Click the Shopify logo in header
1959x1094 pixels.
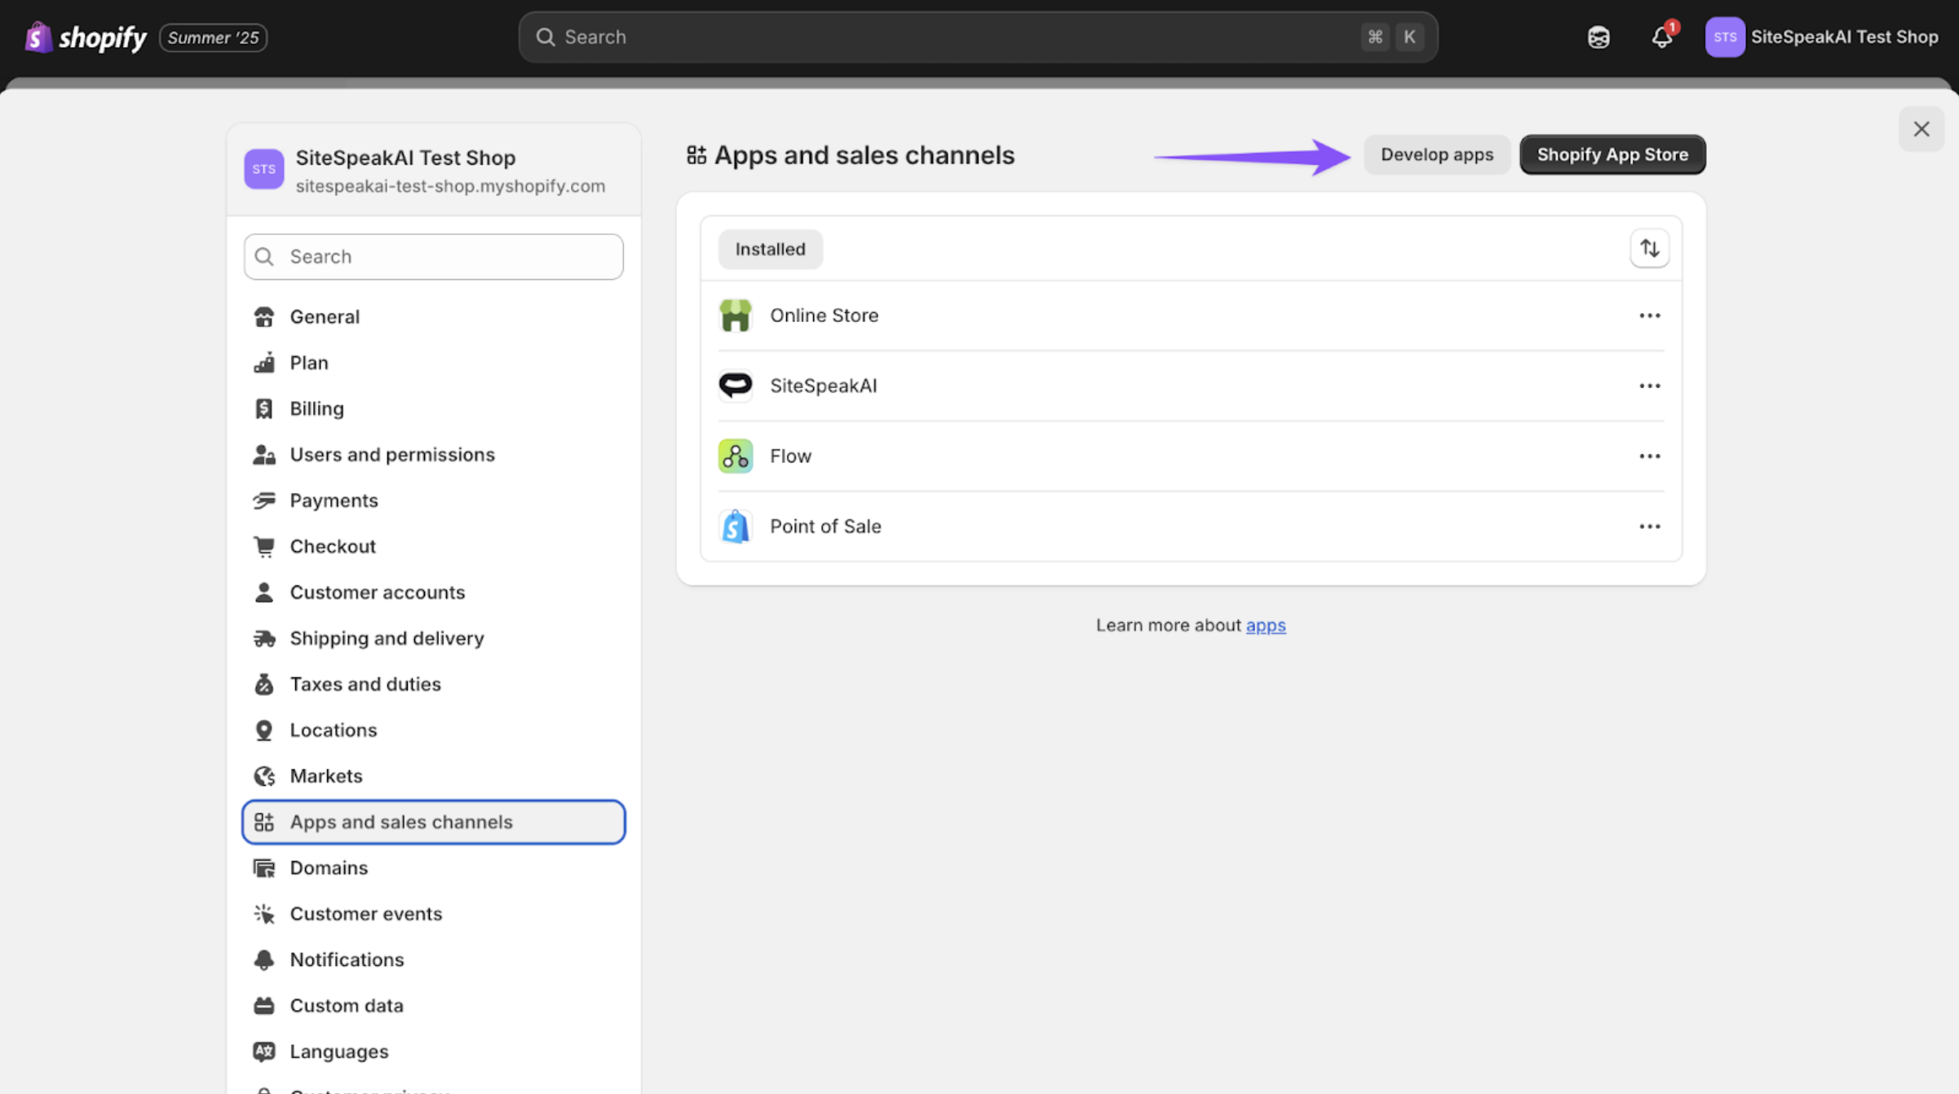[86, 37]
